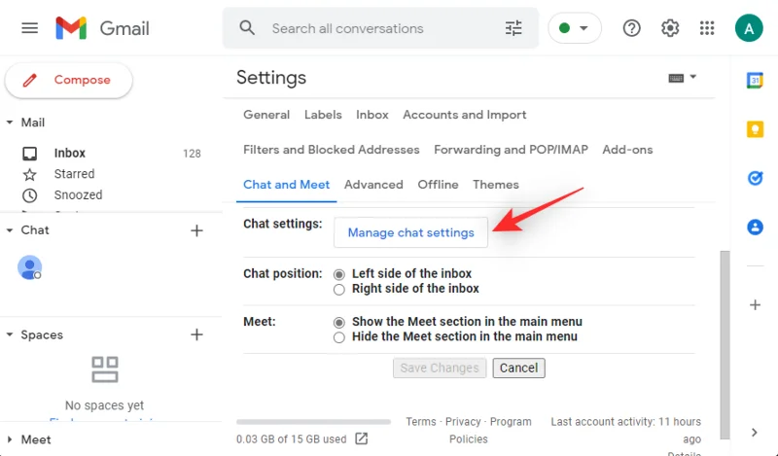Open the Inbox folder with 128
Viewport: 778px width, 456px height.
tap(112, 154)
